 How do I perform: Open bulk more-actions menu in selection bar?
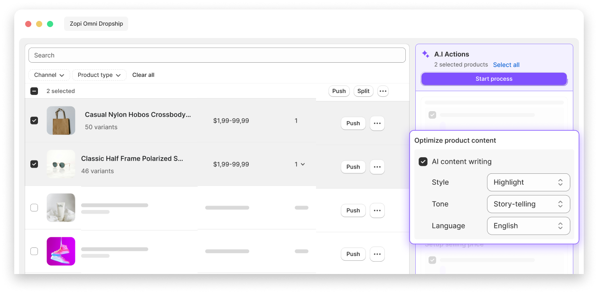383,91
